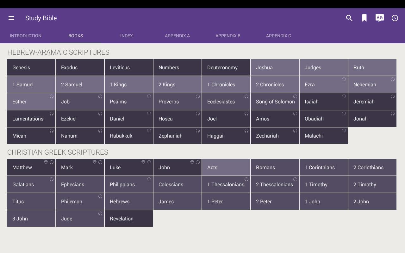Open the book of Genesis
This screenshot has width=405, height=253.
pyautogui.click(x=31, y=68)
